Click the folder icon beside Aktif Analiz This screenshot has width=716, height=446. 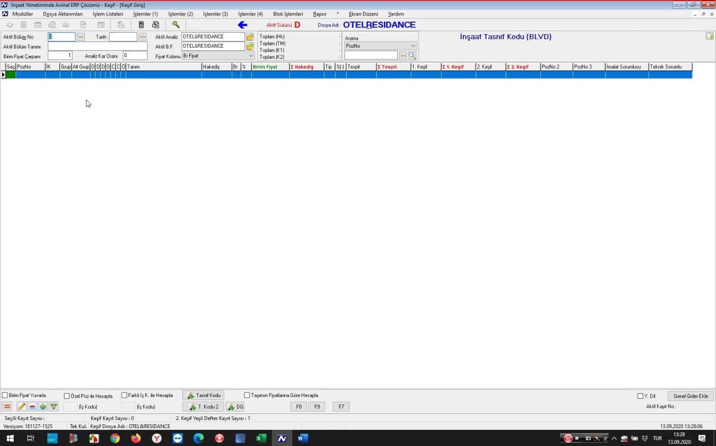(250, 37)
